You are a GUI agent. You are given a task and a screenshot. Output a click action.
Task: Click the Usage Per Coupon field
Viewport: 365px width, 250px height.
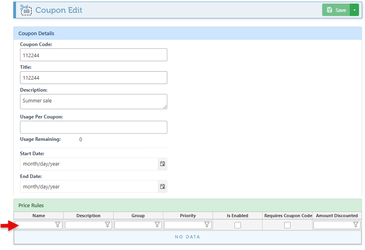(93, 127)
